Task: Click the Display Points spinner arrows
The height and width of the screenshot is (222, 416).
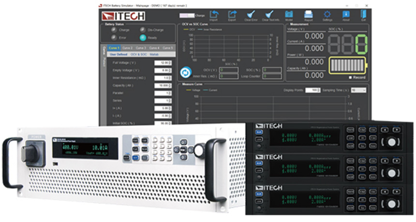Action: (319, 90)
